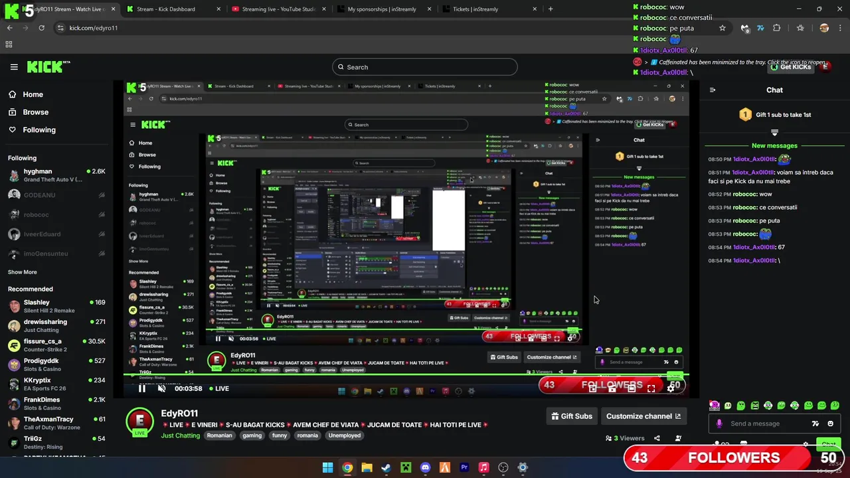The height and width of the screenshot is (478, 850).
Task: Click the share stream icon
Action: point(657,438)
